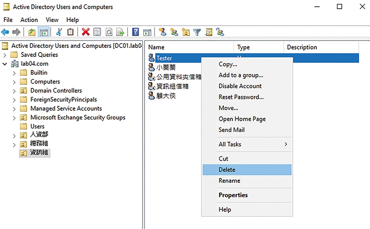Go back using the toolbar Back arrow
This screenshot has width=370, height=229.
[5, 32]
